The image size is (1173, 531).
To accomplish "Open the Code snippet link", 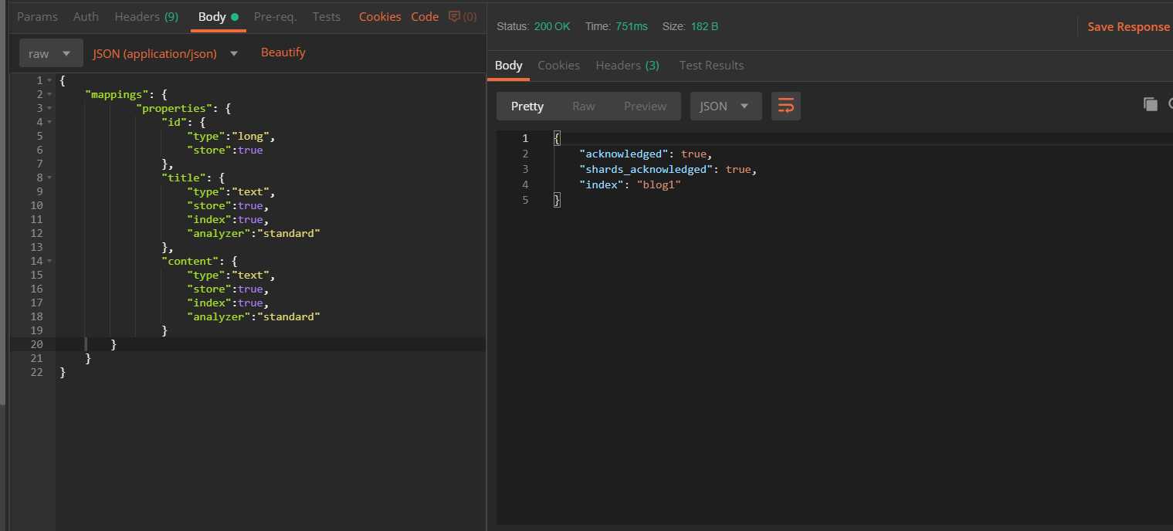I will coord(425,16).
